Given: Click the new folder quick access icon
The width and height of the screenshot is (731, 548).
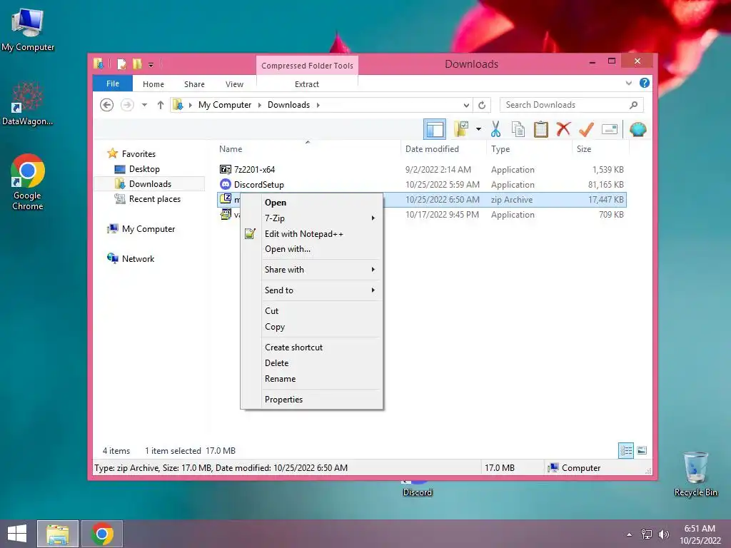Looking at the screenshot, I should pos(137,64).
